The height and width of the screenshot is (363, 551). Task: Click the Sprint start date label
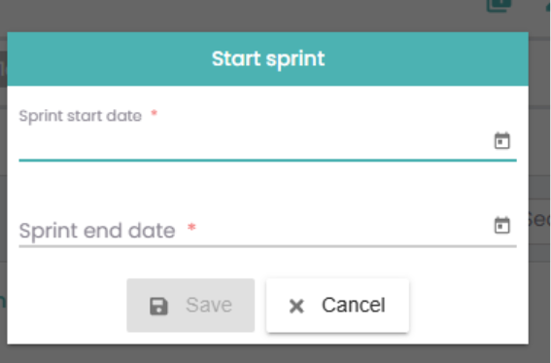[x=80, y=116]
